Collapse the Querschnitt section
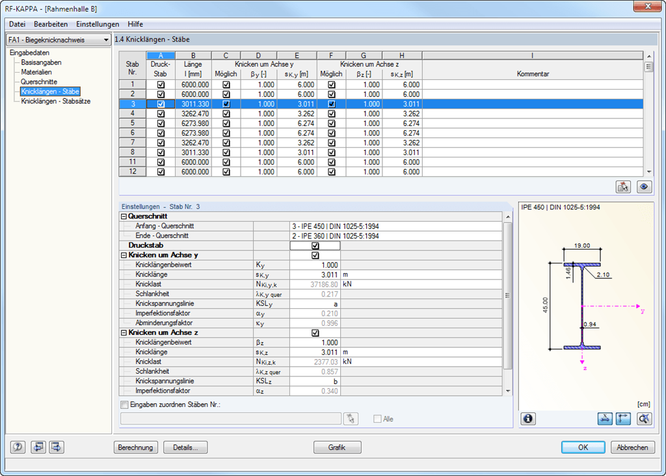 pos(124,217)
